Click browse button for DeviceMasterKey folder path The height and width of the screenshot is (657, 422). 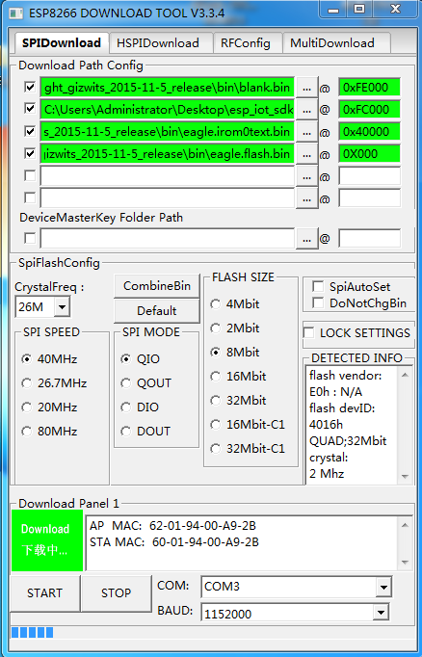tap(306, 239)
